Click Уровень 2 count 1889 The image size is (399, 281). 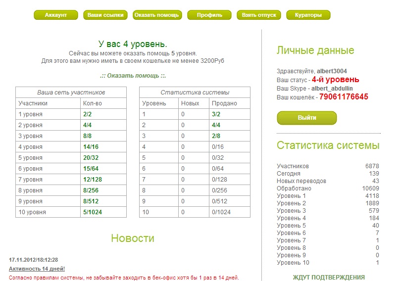click(372, 203)
